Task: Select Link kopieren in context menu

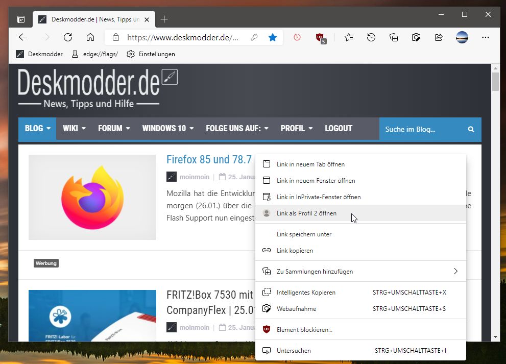Action: pyautogui.click(x=361, y=251)
